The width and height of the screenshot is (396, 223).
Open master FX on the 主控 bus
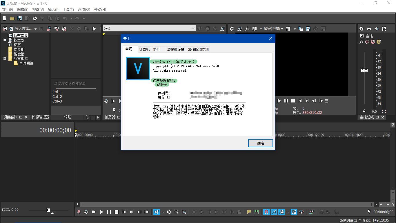361,42
